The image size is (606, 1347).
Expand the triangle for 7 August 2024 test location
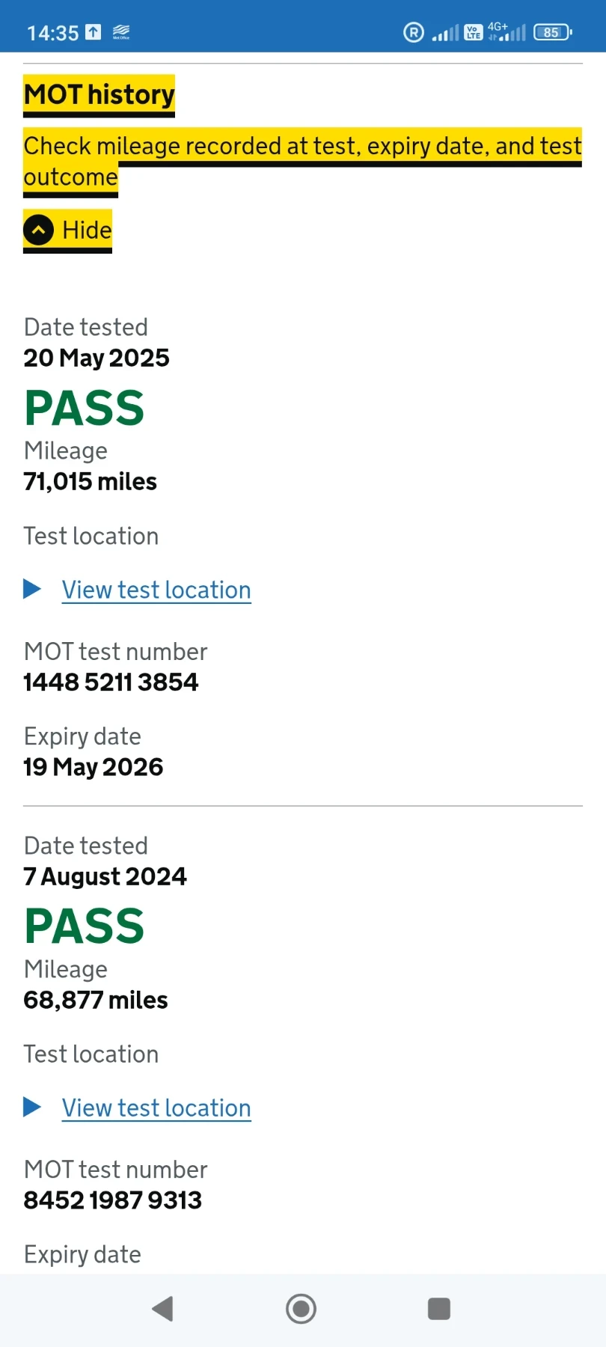click(32, 1107)
